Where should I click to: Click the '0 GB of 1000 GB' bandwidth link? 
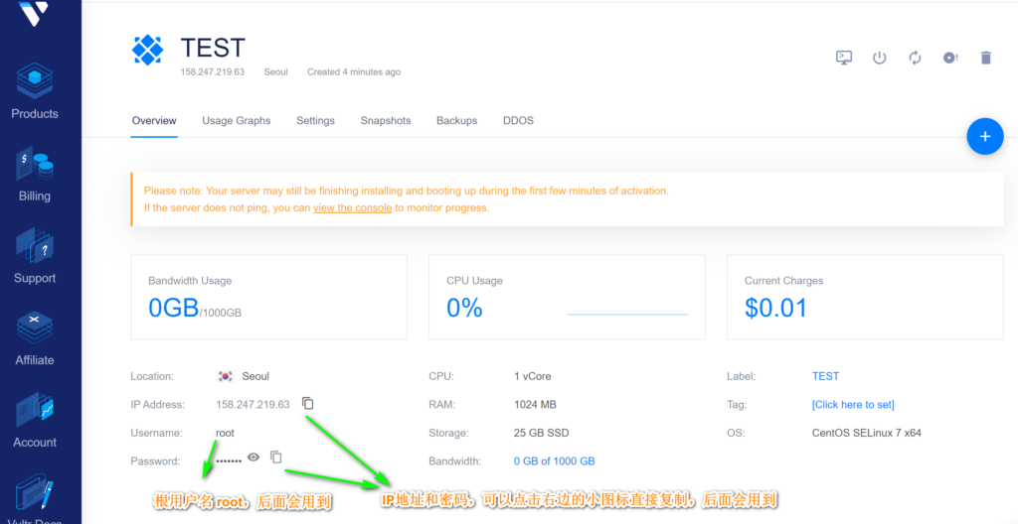coord(555,461)
